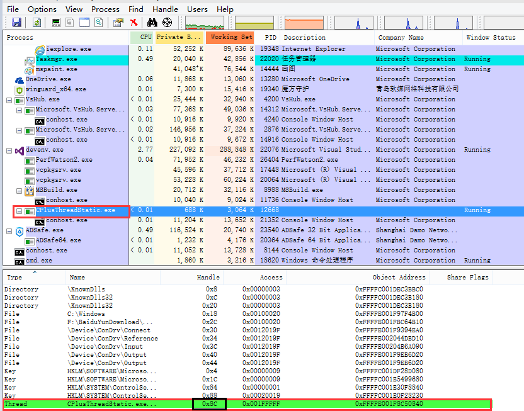The image size is (524, 411).
Task: Collapse the VsHub.exe tree node
Action: 9,100
